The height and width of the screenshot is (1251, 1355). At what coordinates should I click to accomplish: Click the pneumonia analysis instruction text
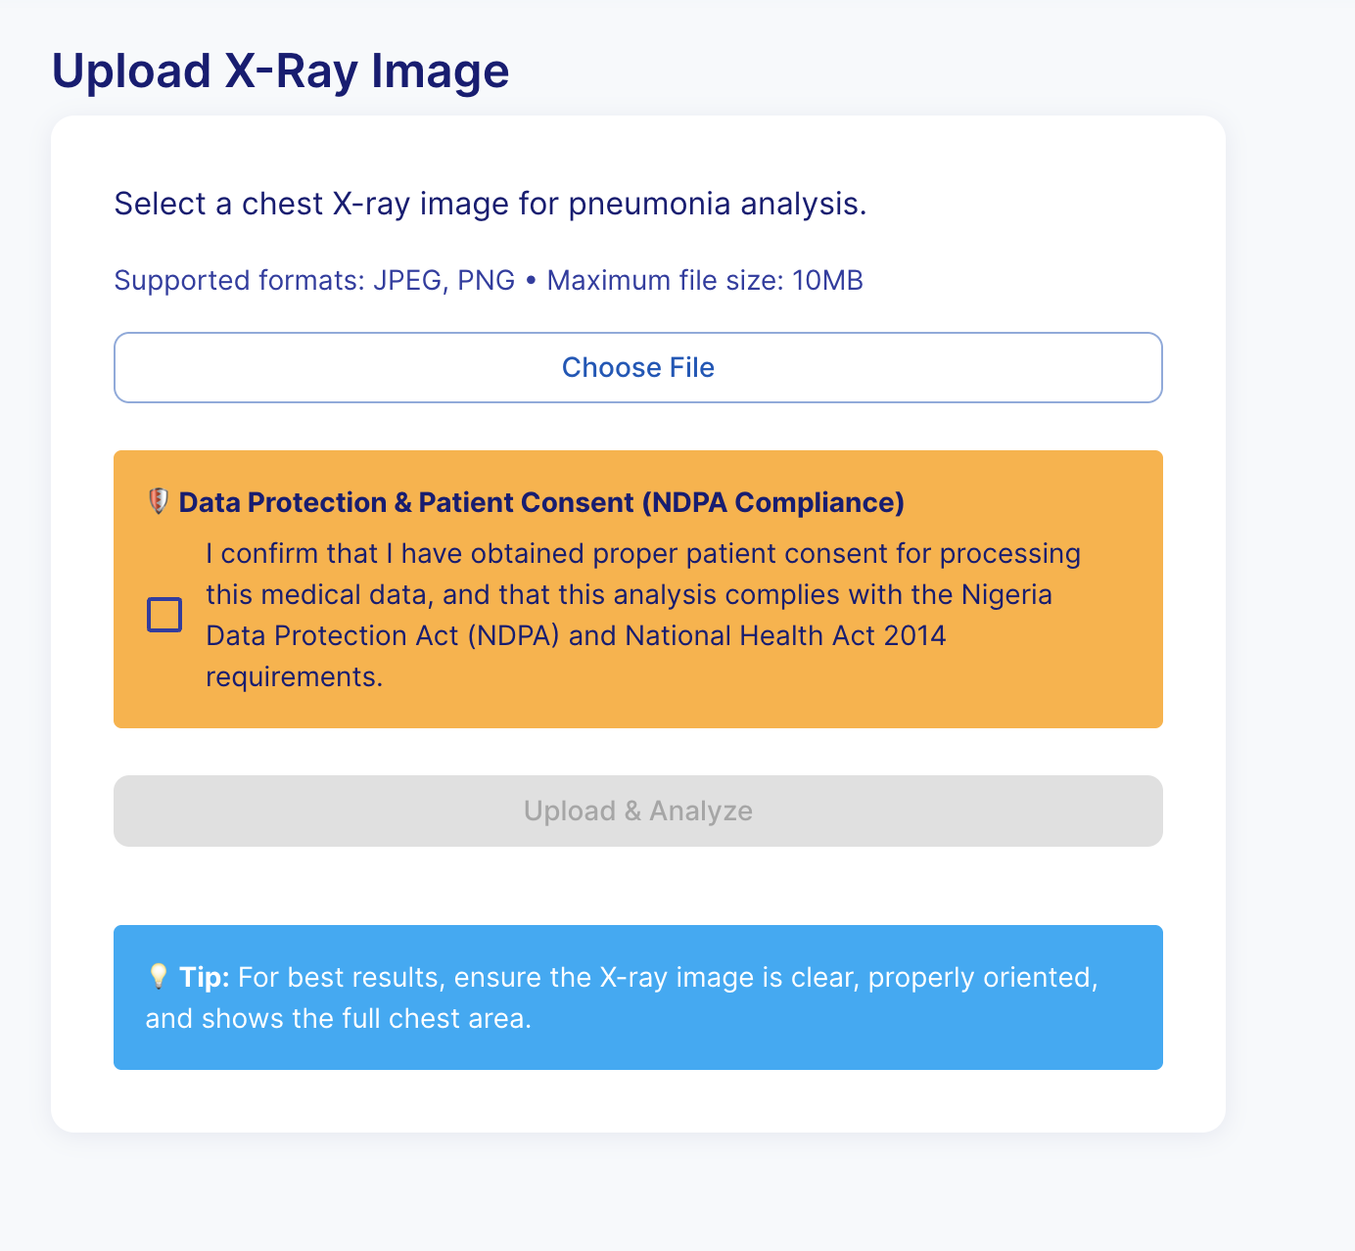pos(490,204)
